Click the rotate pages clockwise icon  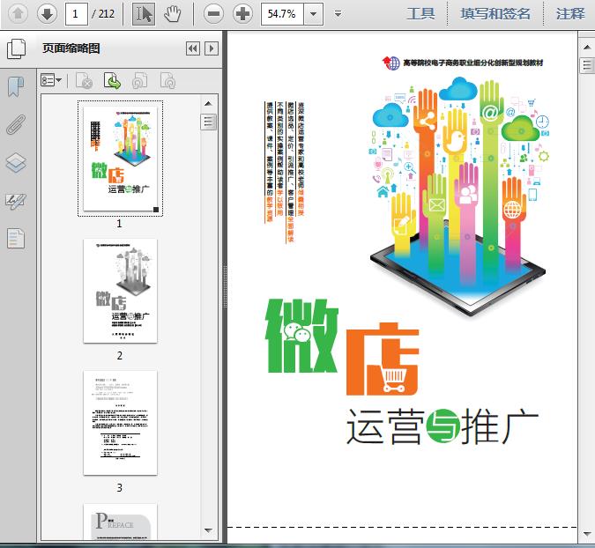(167, 80)
